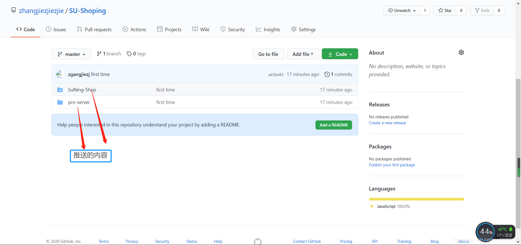
Task: Open the footer Security link
Action: pos(162,241)
